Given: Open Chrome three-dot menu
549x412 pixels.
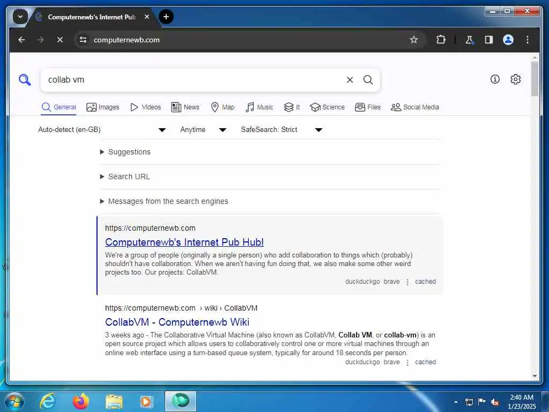Looking at the screenshot, I should point(528,40).
